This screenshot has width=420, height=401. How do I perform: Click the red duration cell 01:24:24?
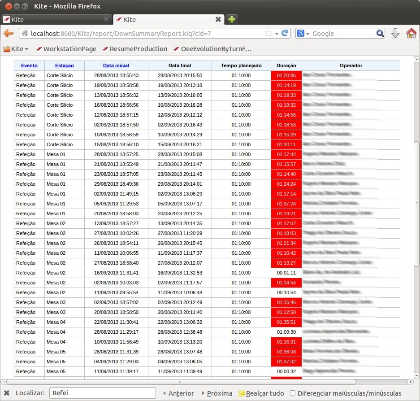click(286, 184)
